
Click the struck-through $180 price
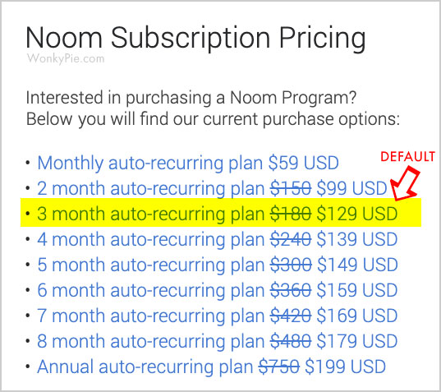[x=291, y=214]
